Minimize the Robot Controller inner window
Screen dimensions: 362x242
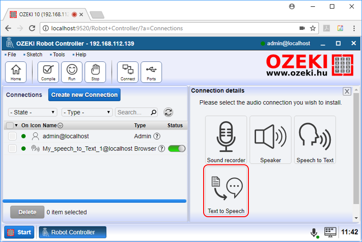pyautogui.click(x=323, y=44)
